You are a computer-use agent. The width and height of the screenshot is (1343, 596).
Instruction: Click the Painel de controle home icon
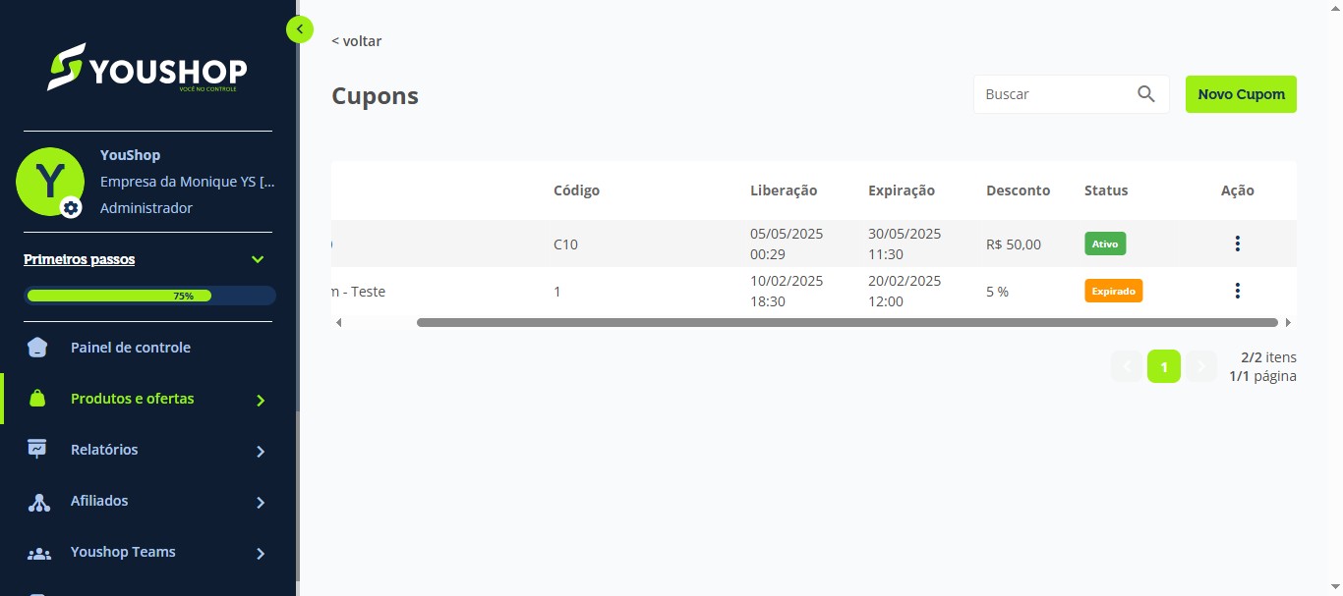[37, 348]
